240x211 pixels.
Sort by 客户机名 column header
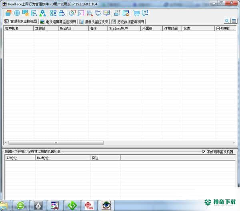18,28
